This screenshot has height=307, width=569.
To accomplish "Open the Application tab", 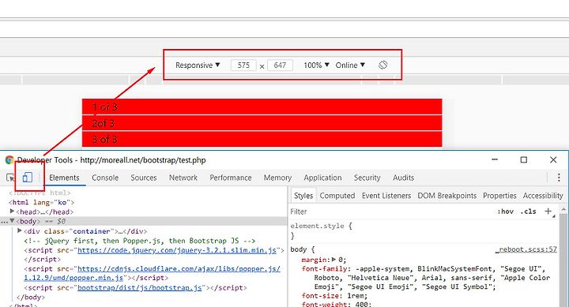I will 322,178.
